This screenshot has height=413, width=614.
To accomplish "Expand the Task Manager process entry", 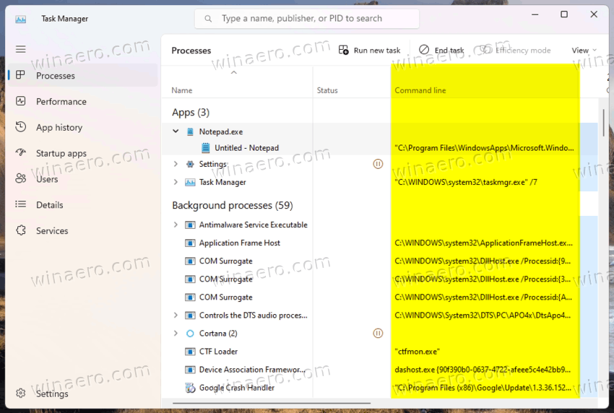I will 176,182.
